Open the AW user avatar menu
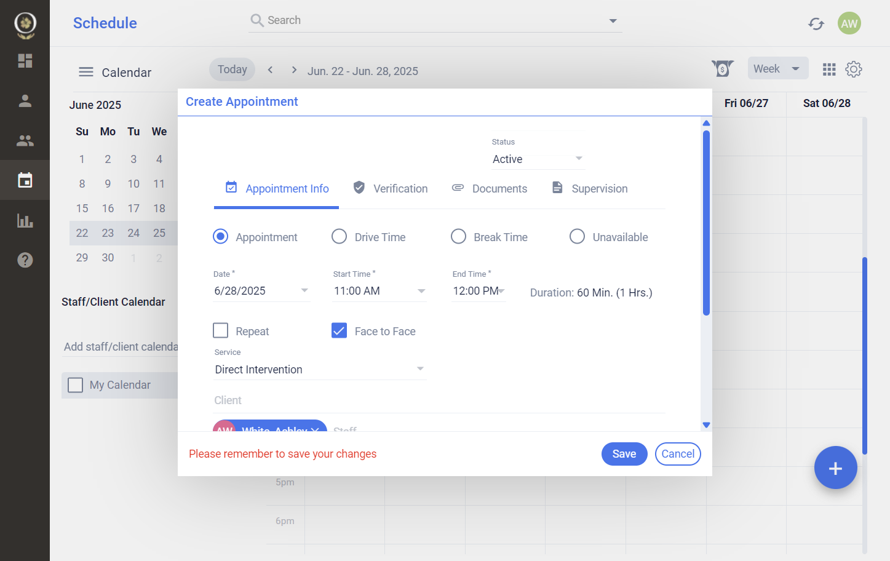The width and height of the screenshot is (890, 561). (x=849, y=23)
